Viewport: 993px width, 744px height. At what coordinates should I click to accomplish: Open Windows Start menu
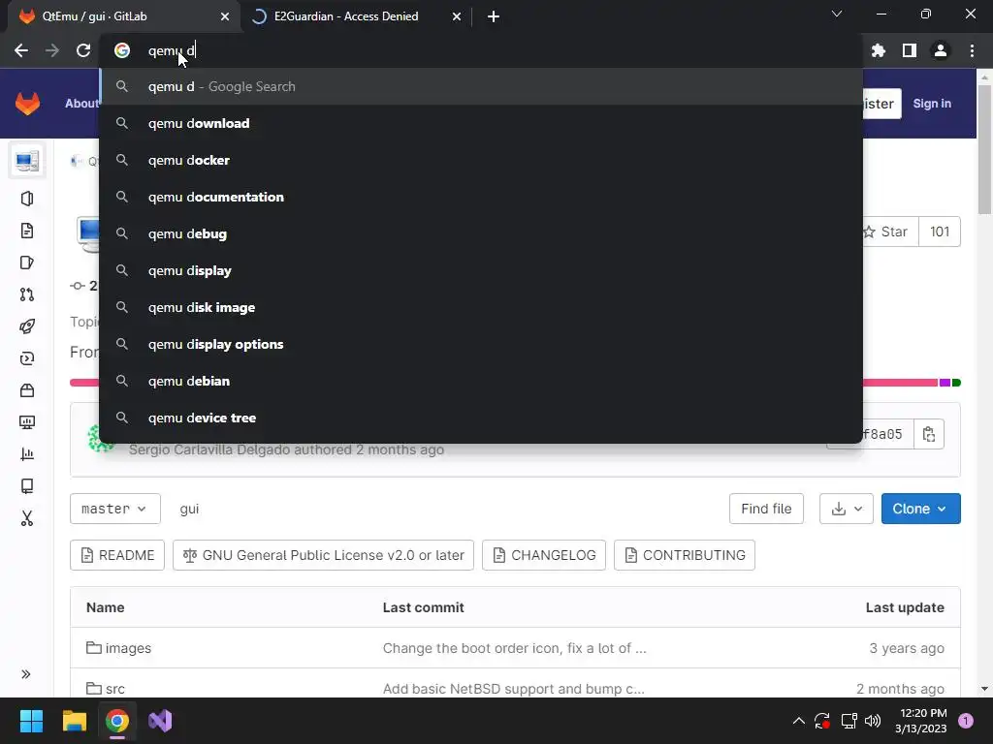[31, 721]
